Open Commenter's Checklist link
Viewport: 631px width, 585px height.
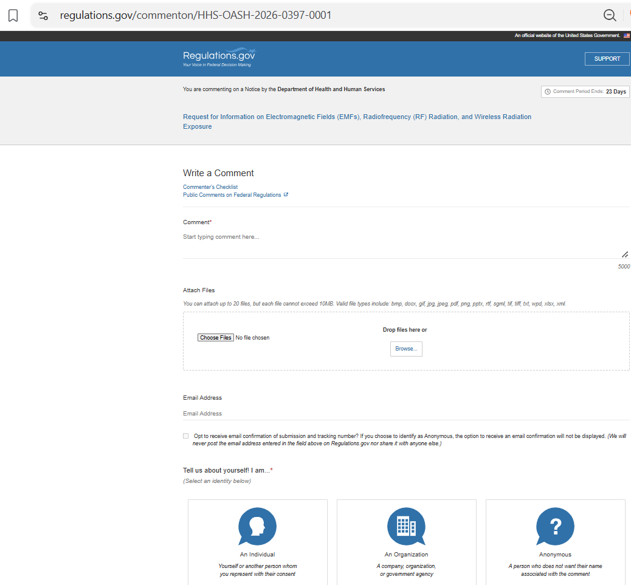coord(210,187)
